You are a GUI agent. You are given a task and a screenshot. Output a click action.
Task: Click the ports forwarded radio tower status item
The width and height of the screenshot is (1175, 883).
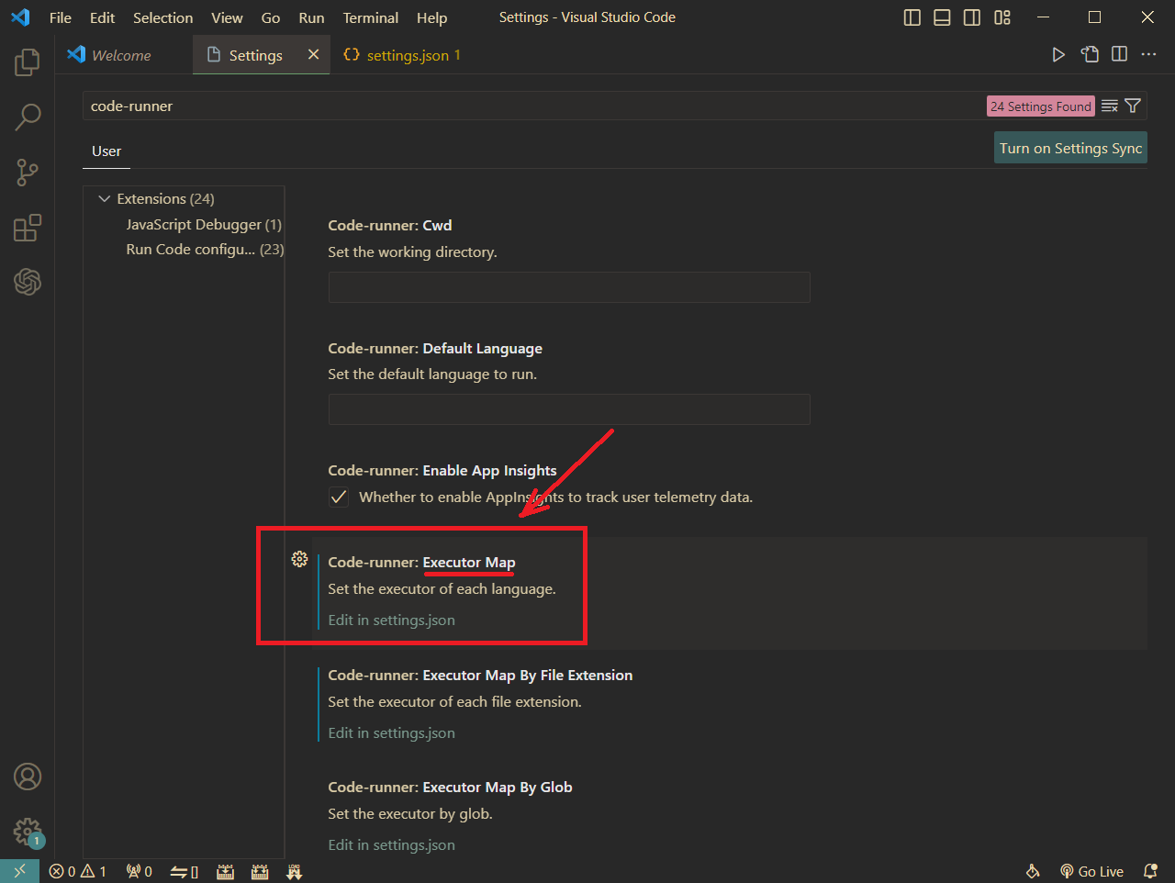pos(140,871)
